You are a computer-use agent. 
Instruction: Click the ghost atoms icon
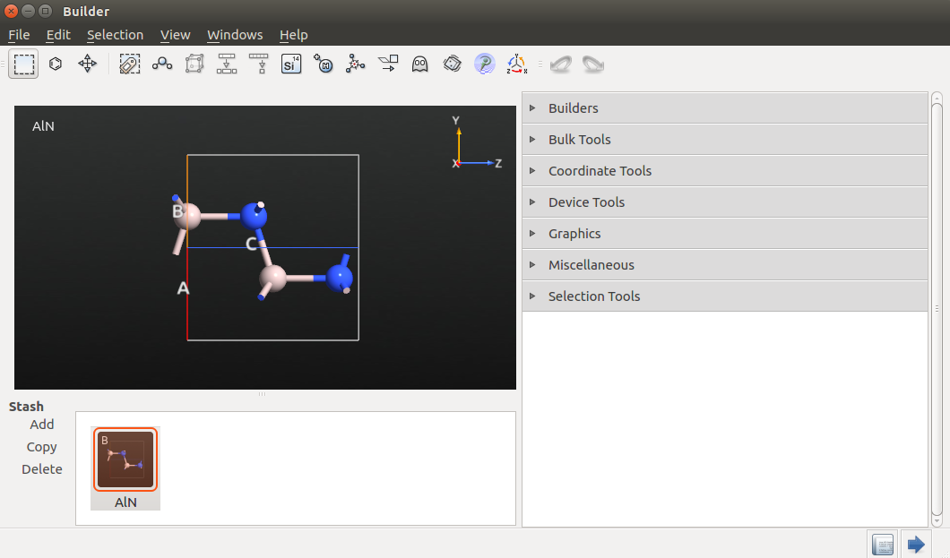point(419,64)
